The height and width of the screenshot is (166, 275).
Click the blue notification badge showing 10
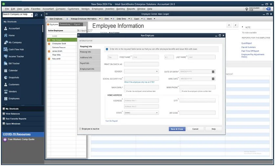tap(268, 9)
